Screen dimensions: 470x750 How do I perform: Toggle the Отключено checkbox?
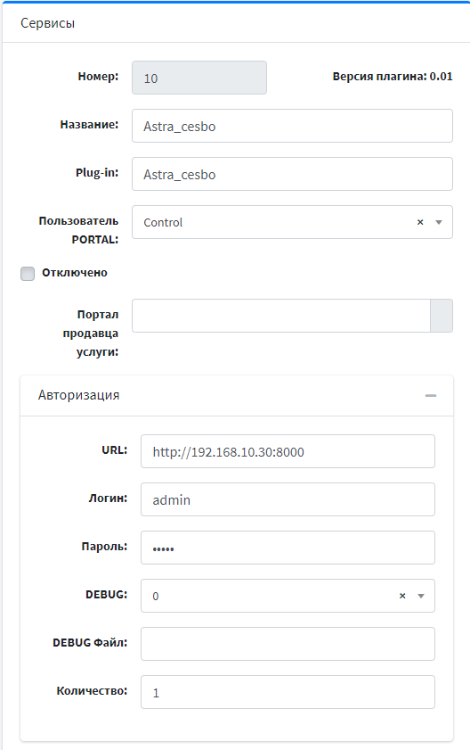click(x=28, y=274)
